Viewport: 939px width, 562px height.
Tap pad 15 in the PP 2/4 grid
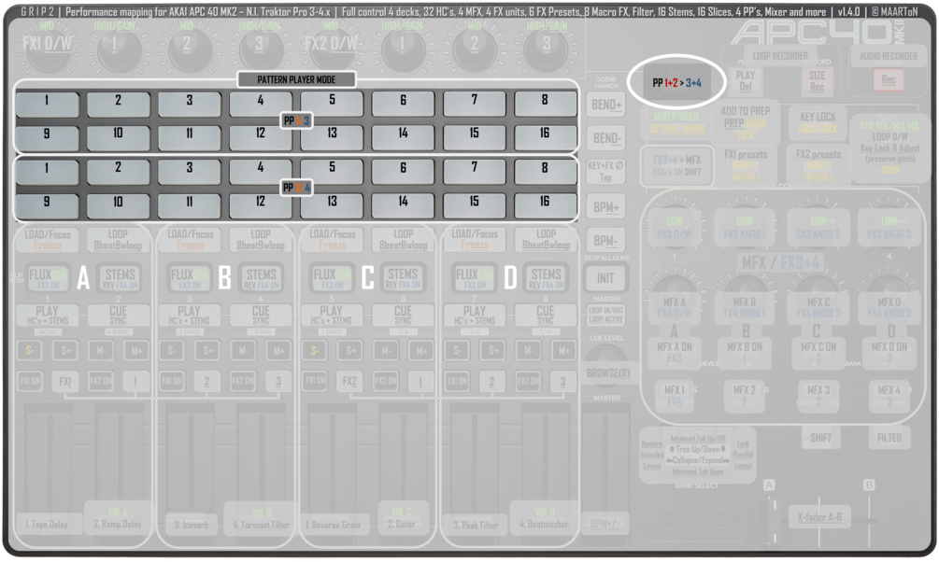(x=475, y=206)
